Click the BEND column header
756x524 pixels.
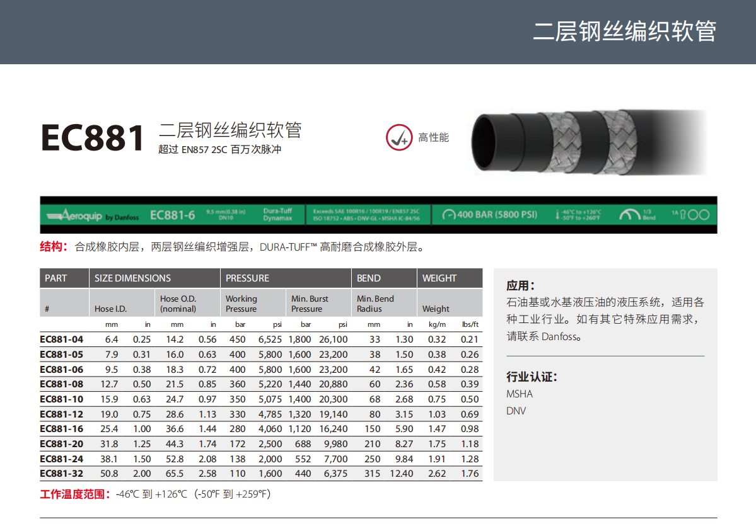[369, 278]
